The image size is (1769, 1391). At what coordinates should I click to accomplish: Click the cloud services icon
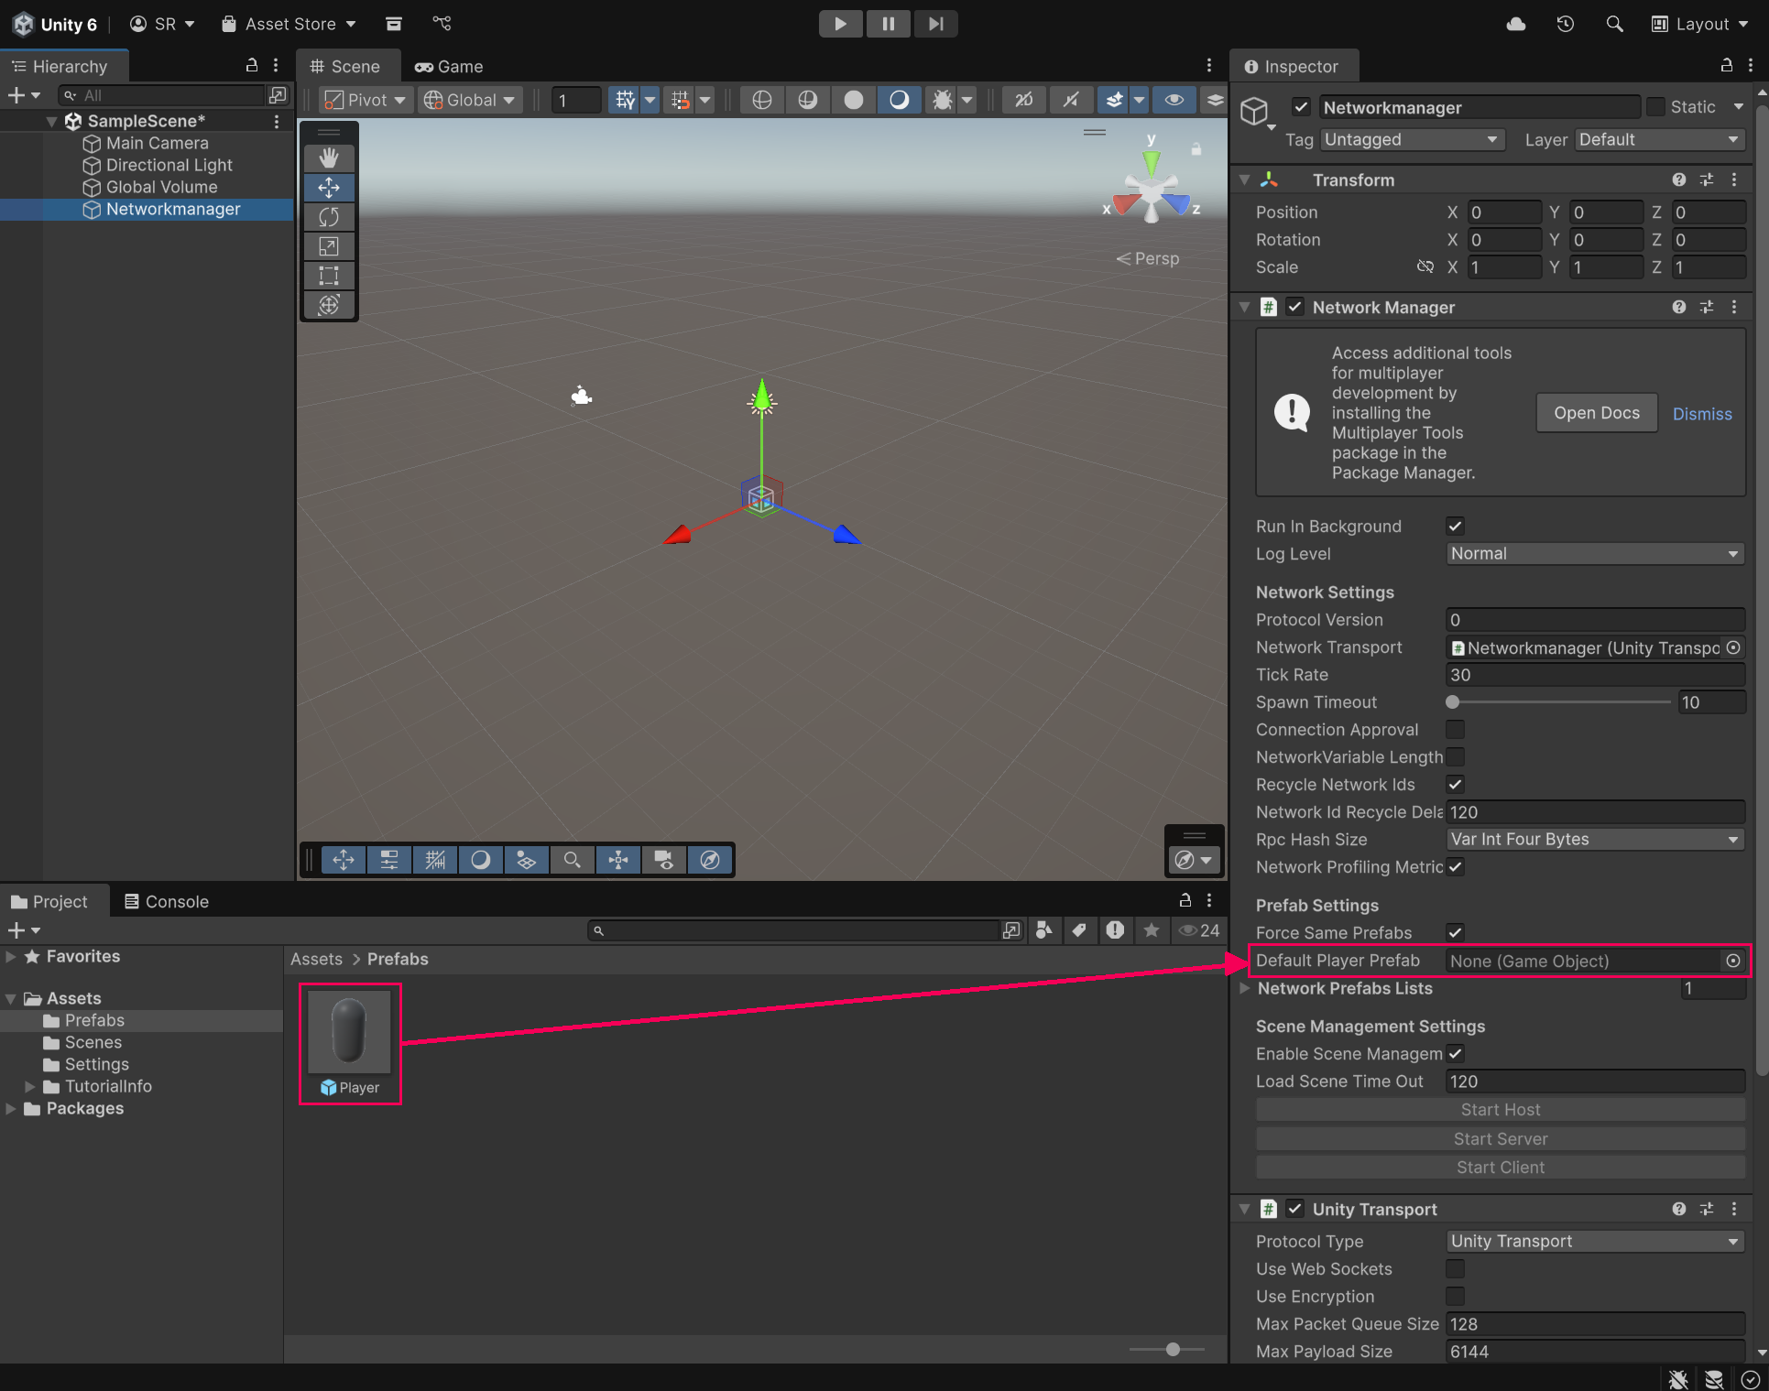click(x=1516, y=24)
